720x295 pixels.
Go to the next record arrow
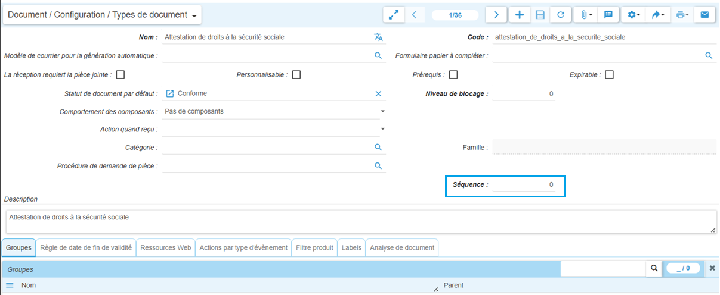click(496, 15)
